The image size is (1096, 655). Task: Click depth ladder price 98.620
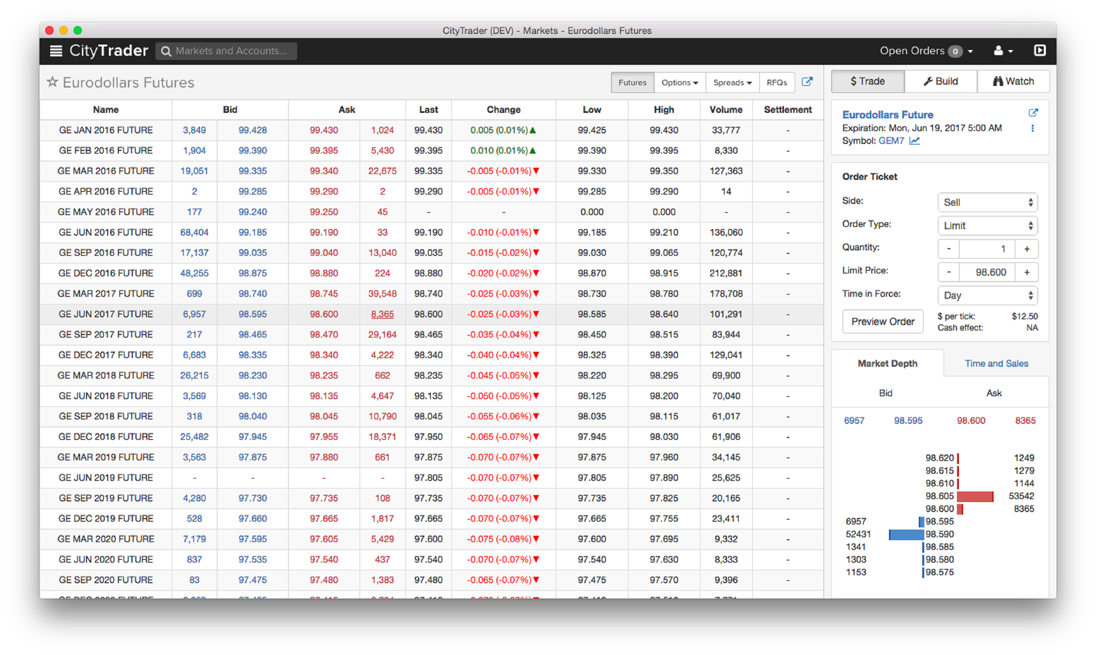tap(940, 458)
